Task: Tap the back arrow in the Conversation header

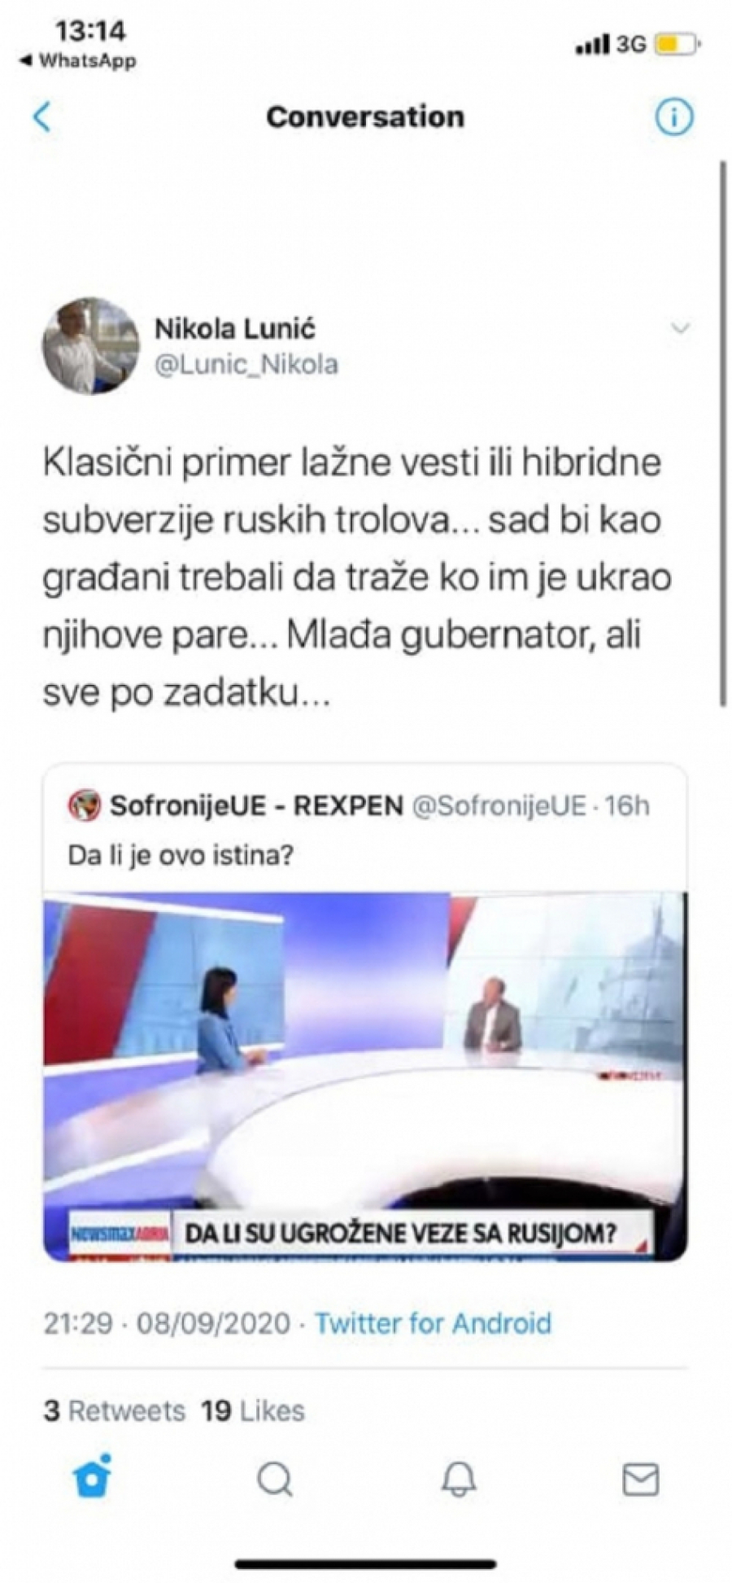Action: pos(42,116)
